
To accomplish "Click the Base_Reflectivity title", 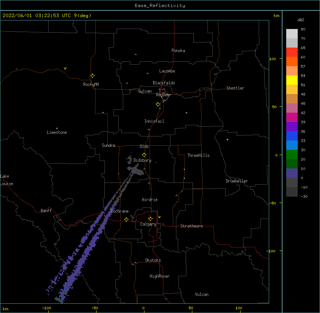I will (160, 6).
